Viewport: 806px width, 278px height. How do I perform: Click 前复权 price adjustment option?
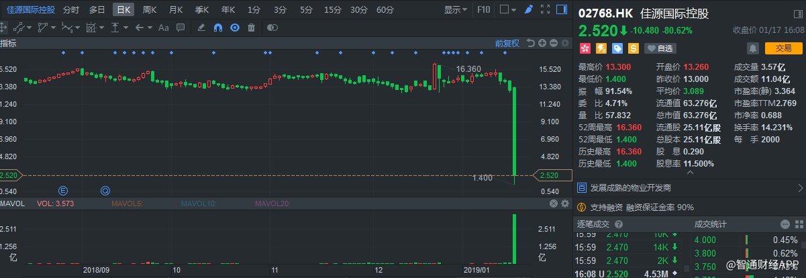[x=507, y=43]
